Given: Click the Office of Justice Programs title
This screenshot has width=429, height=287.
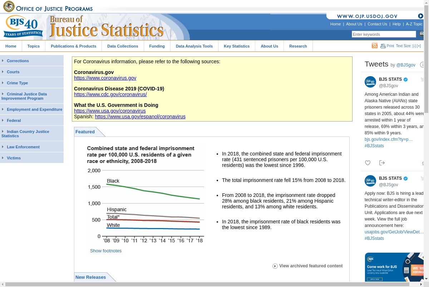Looking at the screenshot, I should coord(54,9).
